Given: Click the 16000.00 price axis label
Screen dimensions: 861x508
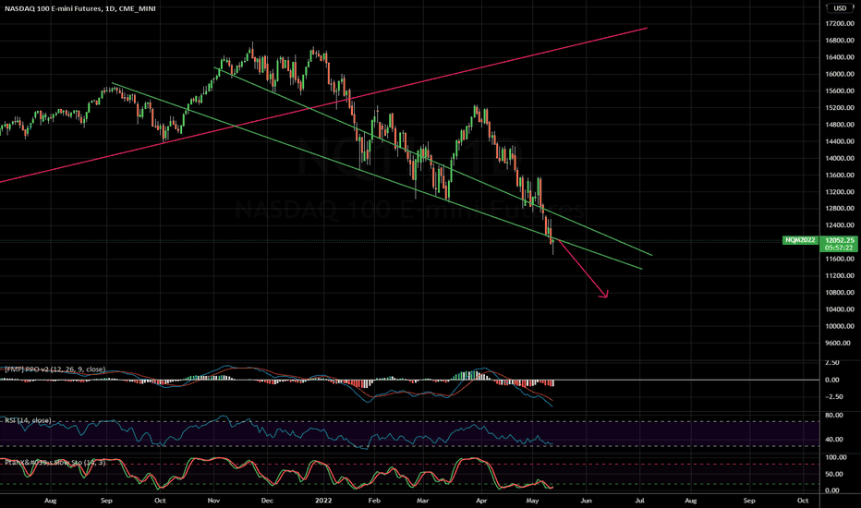Looking at the screenshot, I should (840, 74).
